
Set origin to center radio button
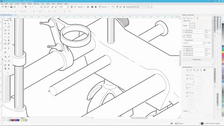point(192,26)
